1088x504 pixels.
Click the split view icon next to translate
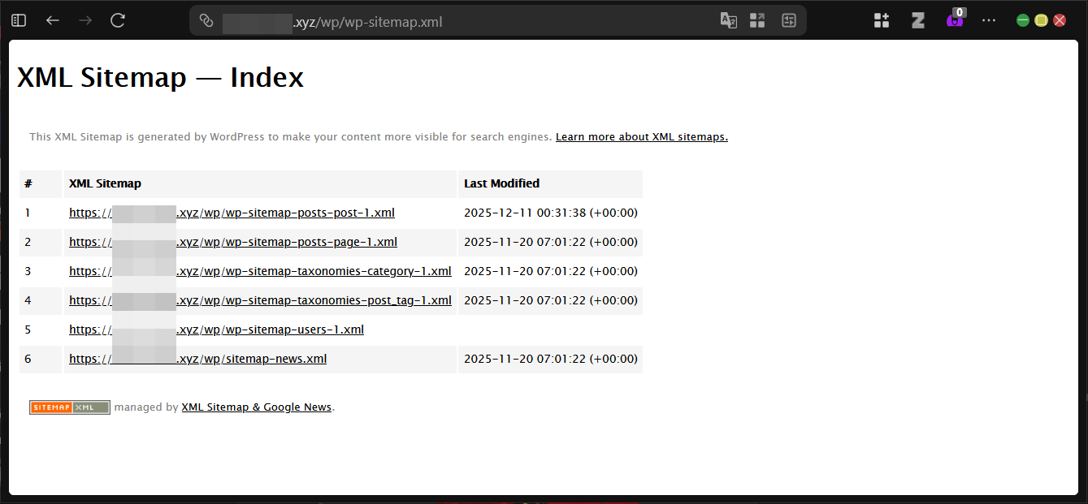tap(757, 19)
